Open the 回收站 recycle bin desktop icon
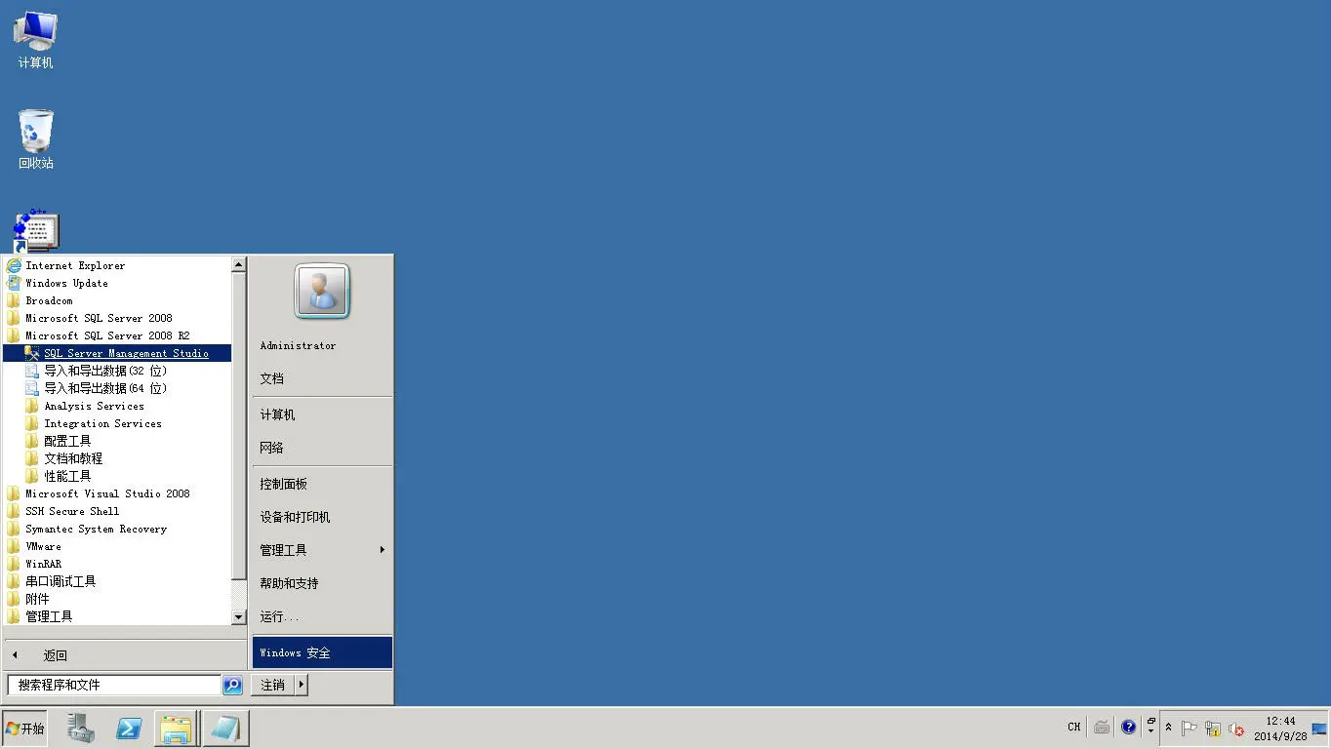 pos(36,139)
